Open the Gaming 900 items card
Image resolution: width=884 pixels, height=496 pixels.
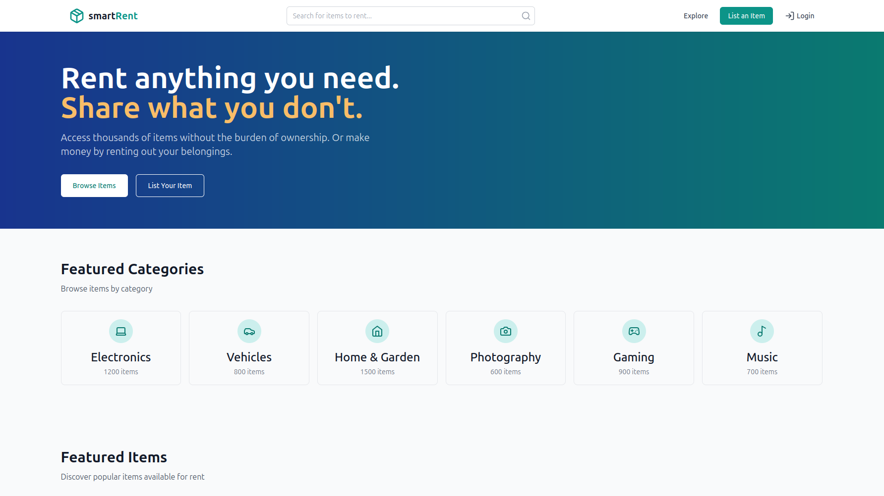click(634, 347)
